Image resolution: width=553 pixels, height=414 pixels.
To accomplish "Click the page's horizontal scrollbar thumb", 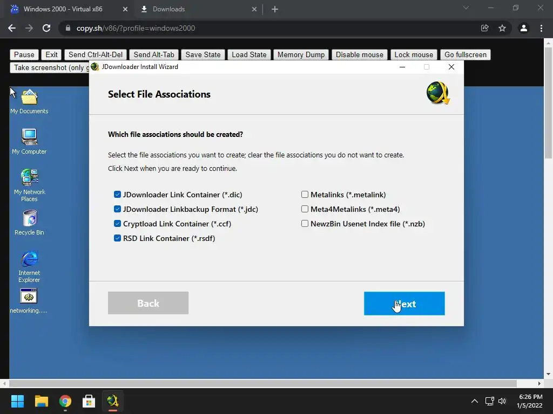I will (x=263, y=383).
